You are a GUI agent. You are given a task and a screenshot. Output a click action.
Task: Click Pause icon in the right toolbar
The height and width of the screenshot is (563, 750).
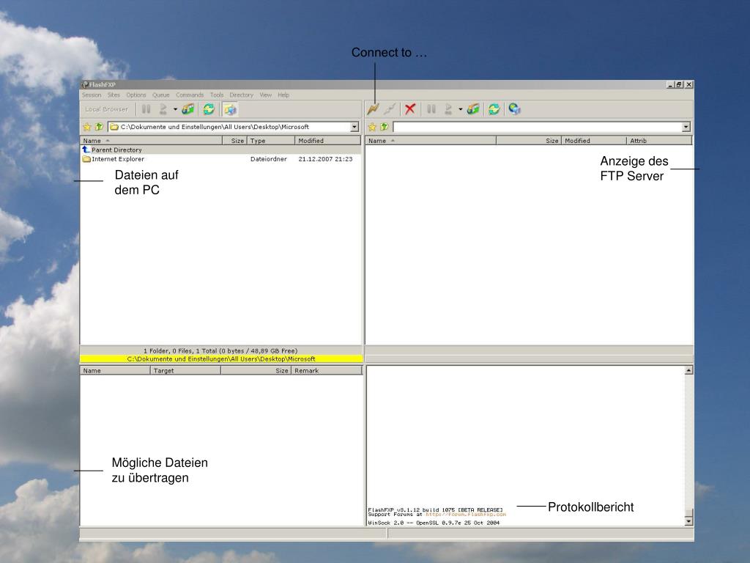[x=431, y=109]
